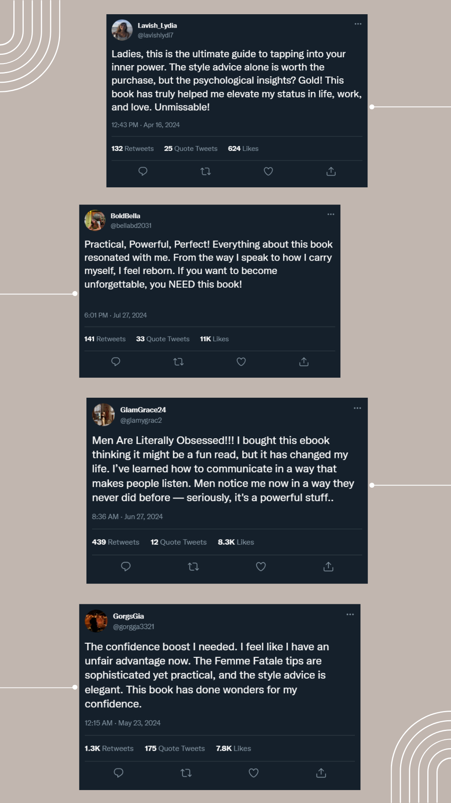Open the 175 Quote Tweets list

(x=175, y=749)
